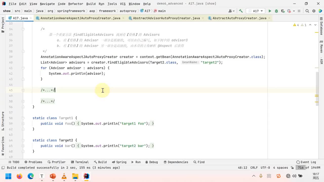Image resolution: width=324 pixels, height=182 pixels.
Task: Click the line:column 48:12 indicator
Action: [x=242, y=168]
